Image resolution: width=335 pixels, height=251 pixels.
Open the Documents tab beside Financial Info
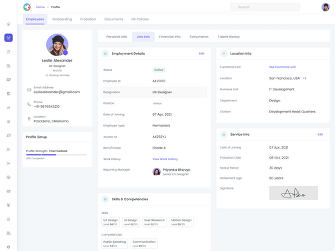coord(199,37)
